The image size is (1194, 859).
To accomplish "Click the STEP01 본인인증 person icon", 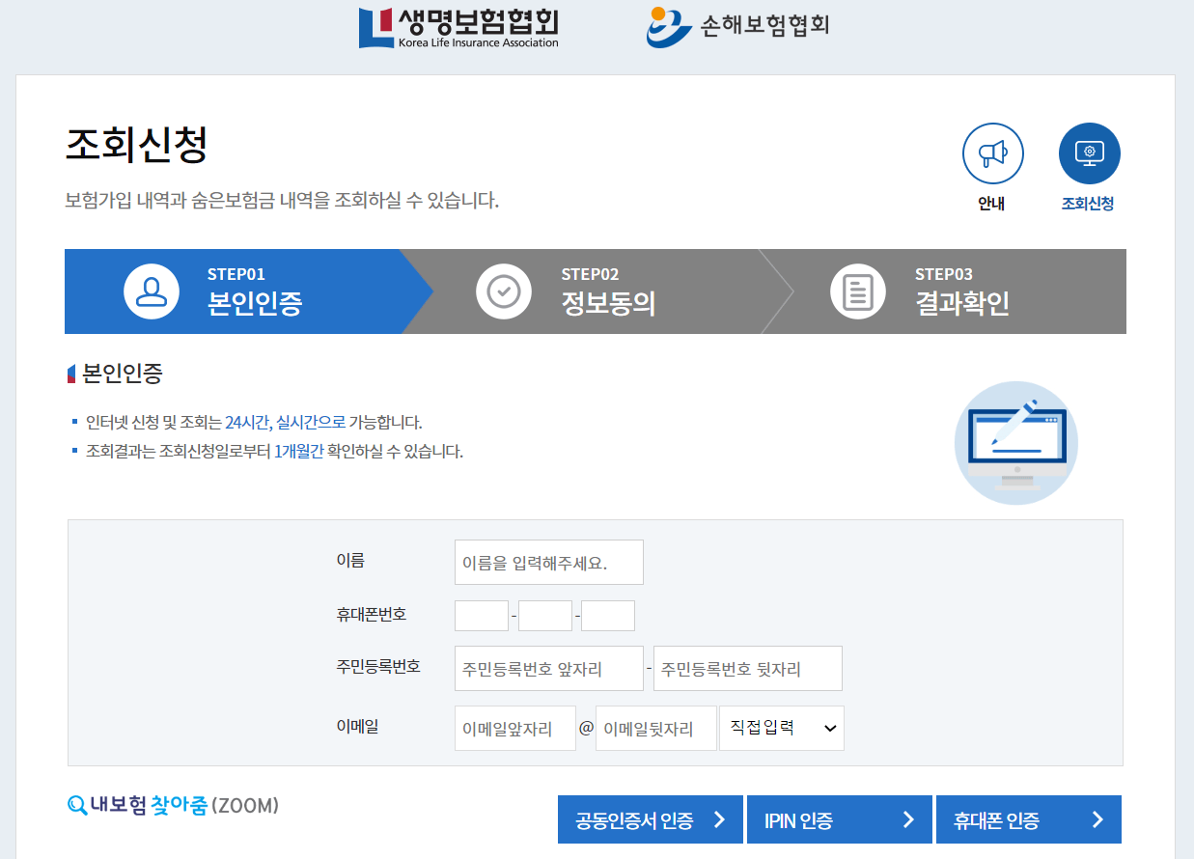I will 151,291.
